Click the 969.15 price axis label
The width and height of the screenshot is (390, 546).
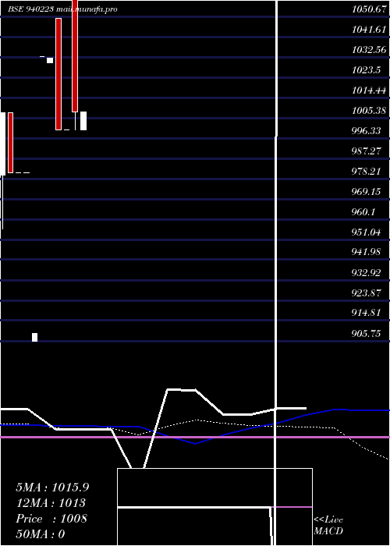pyautogui.click(x=366, y=192)
